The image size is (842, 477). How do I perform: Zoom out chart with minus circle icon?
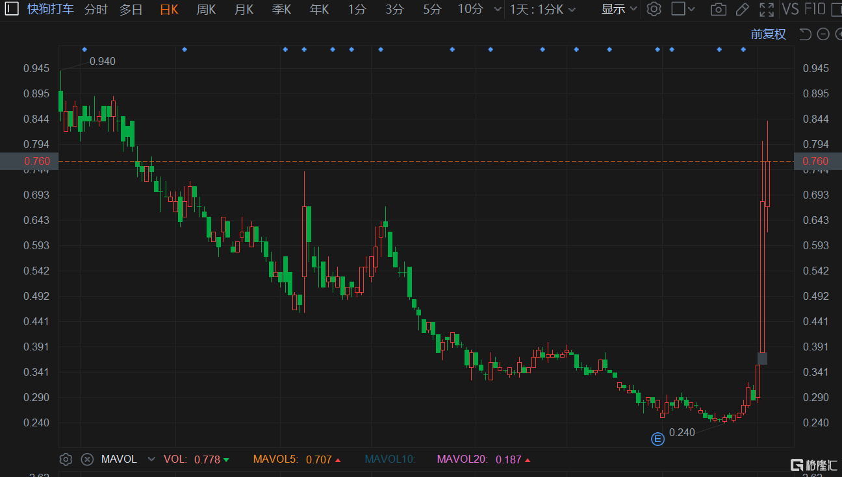[x=823, y=34]
